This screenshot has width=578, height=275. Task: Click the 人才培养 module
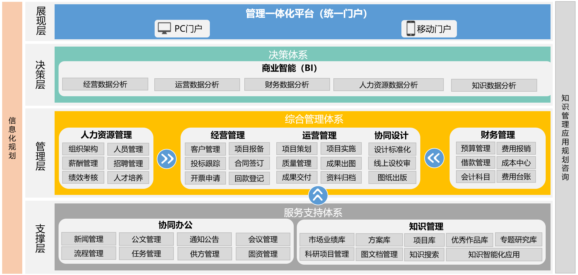coord(128,178)
